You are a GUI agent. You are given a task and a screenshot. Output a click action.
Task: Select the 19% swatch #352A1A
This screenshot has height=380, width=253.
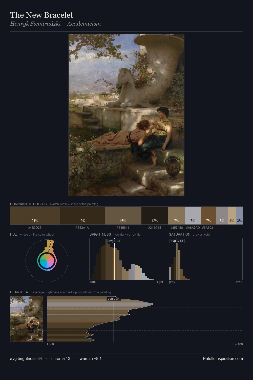(82, 216)
